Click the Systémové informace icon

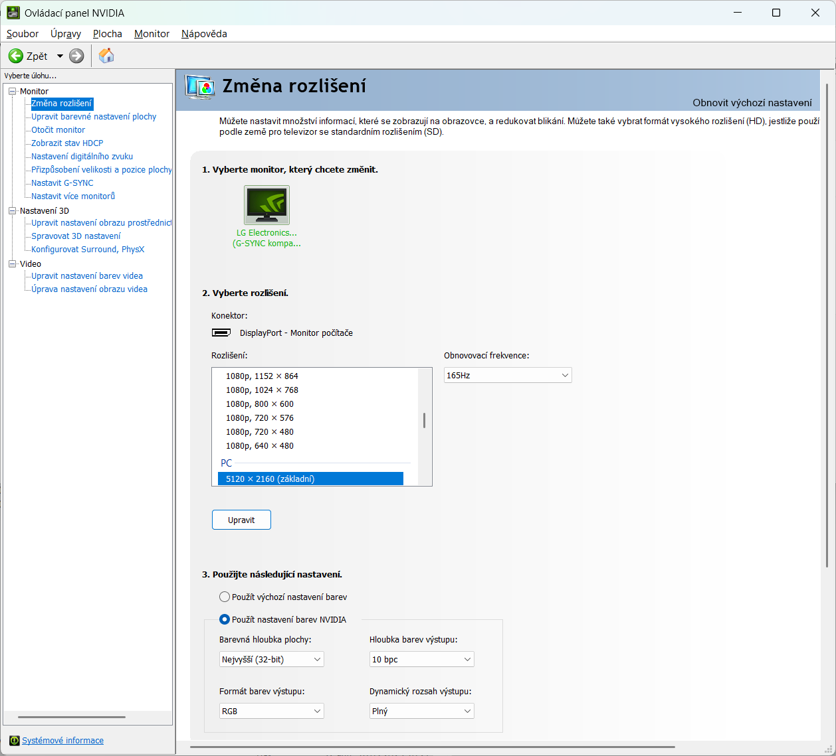(x=14, y=741)
